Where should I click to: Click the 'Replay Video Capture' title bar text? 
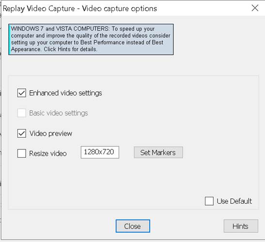(x=39, y=8)
